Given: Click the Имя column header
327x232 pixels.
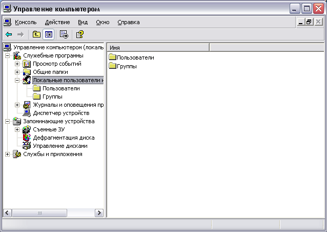Looking at the screenshot, I should pyautogui.click(x=158, y=48).
